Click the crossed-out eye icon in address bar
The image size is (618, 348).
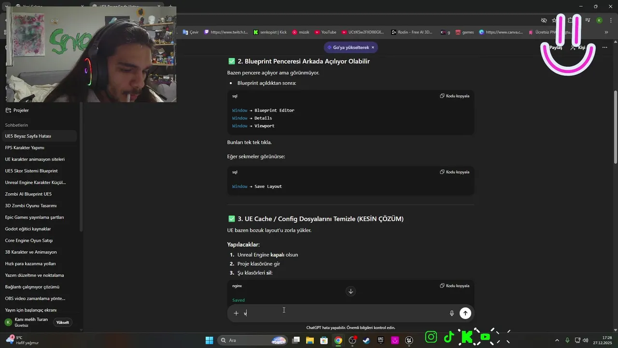point(544,20)
